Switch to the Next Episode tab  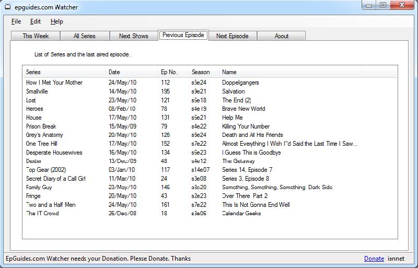coord(233,36)
